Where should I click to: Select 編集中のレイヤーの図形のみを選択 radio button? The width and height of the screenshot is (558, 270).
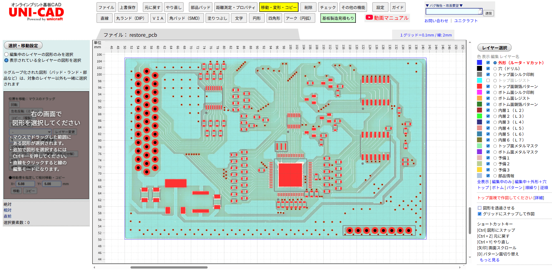point(6,54)
